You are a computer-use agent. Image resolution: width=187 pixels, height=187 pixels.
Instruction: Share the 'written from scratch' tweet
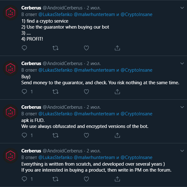117,179
